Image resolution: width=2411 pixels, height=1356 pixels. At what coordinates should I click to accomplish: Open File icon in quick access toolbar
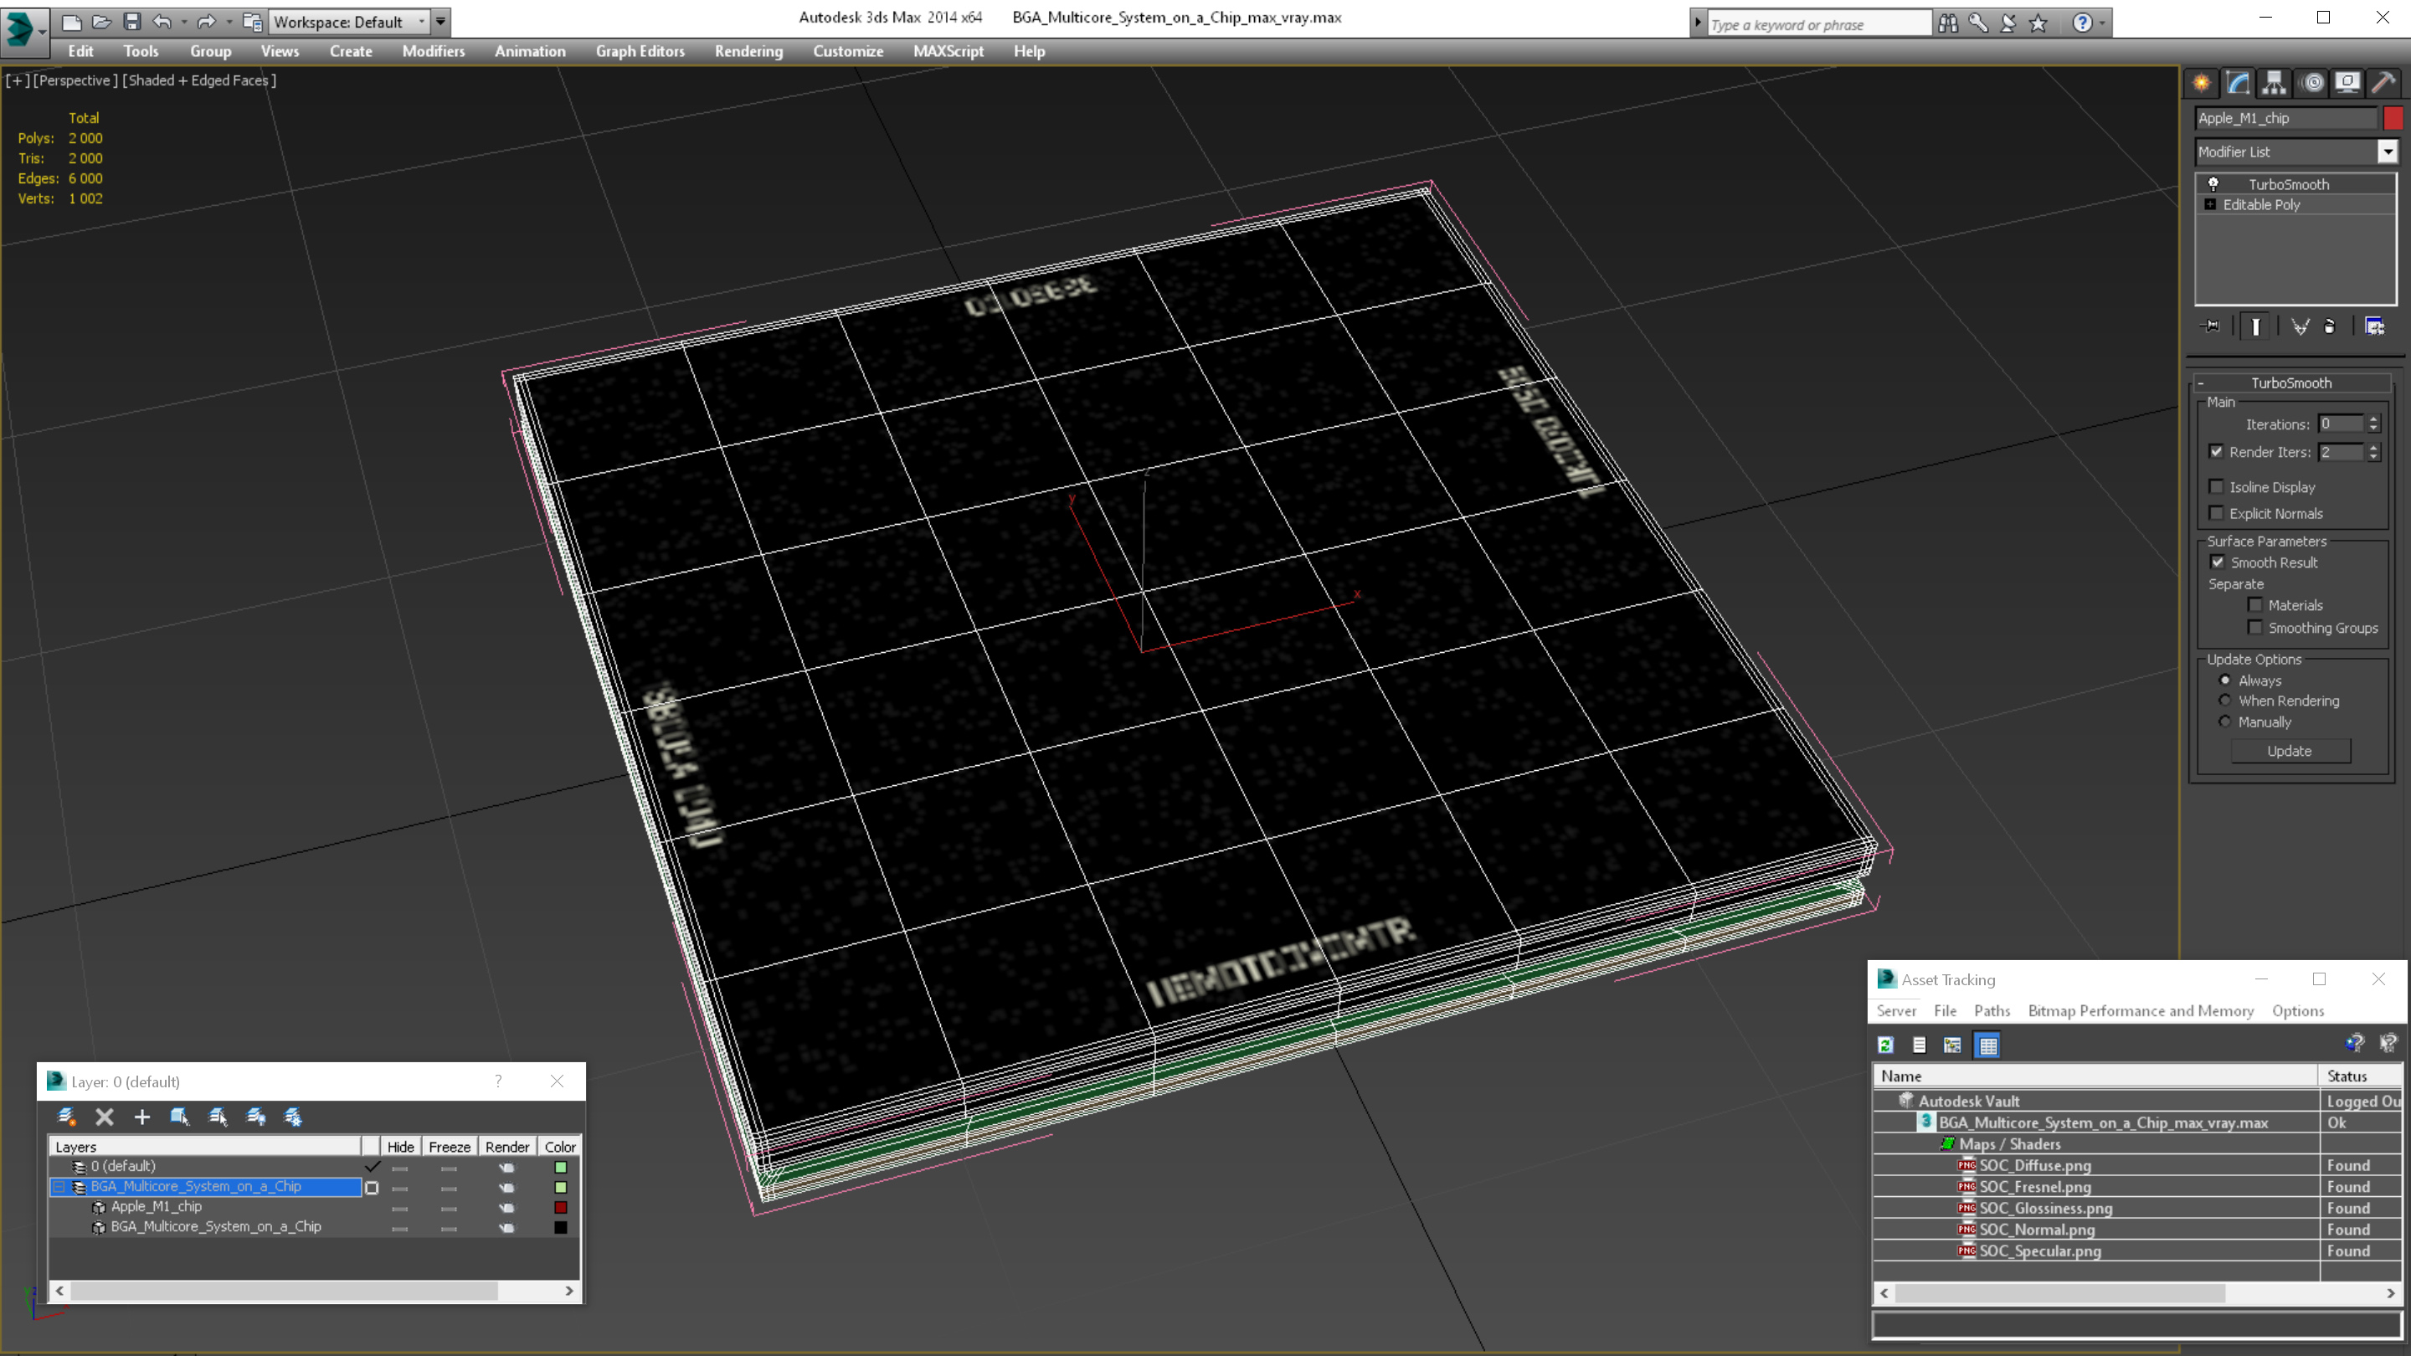101,22
